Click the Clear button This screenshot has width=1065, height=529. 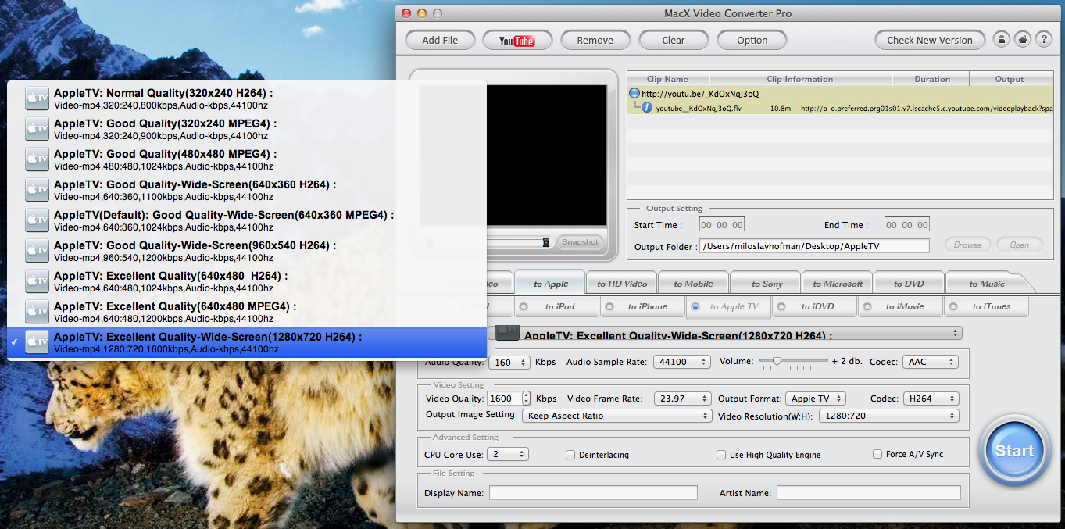(x=674, y=40)
